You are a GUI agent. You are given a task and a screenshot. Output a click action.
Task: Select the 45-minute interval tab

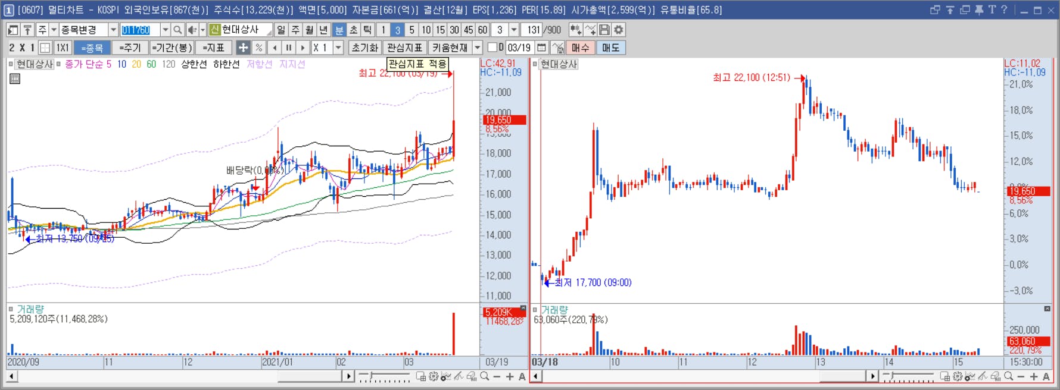coord(469,30)
